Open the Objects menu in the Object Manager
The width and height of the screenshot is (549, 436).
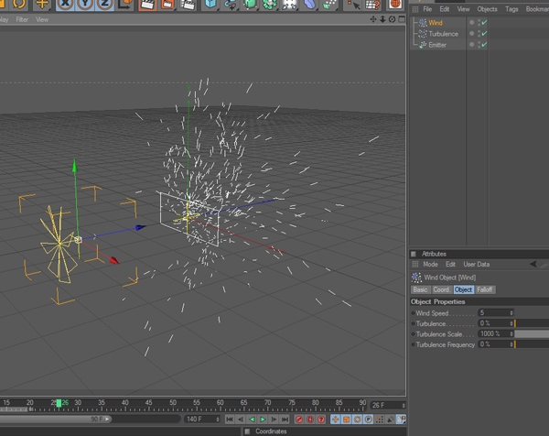tap(487, 9)
